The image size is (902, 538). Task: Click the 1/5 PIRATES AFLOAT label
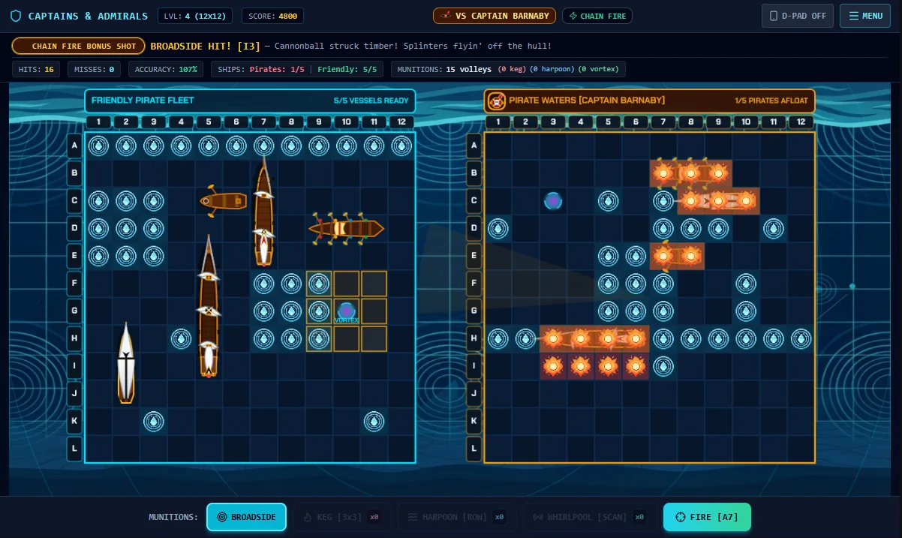[771, 101]
